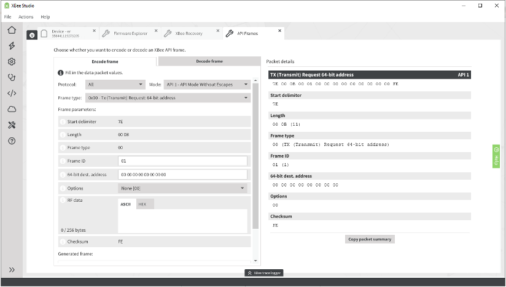Click the info icon beside Options
Screen dimensions: 506x287
pos(63,188)
